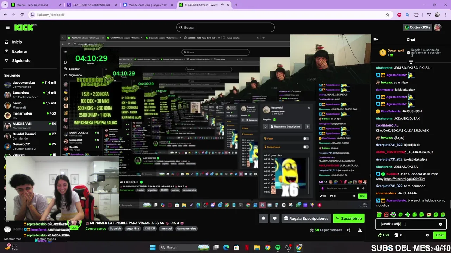Viewport: 451px width, 253px height.
Task: Open Chrome three-dot menu
Action: pyautogui.click(x=445, y=15)
